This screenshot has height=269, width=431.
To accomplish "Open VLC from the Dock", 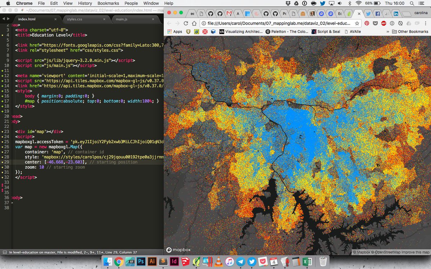I will tap(218, 261).
